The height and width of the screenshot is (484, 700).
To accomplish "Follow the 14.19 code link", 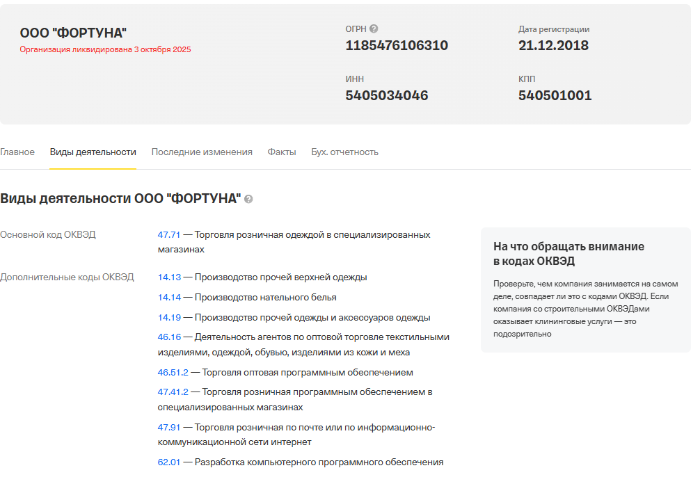I will (x=169, y=318).
